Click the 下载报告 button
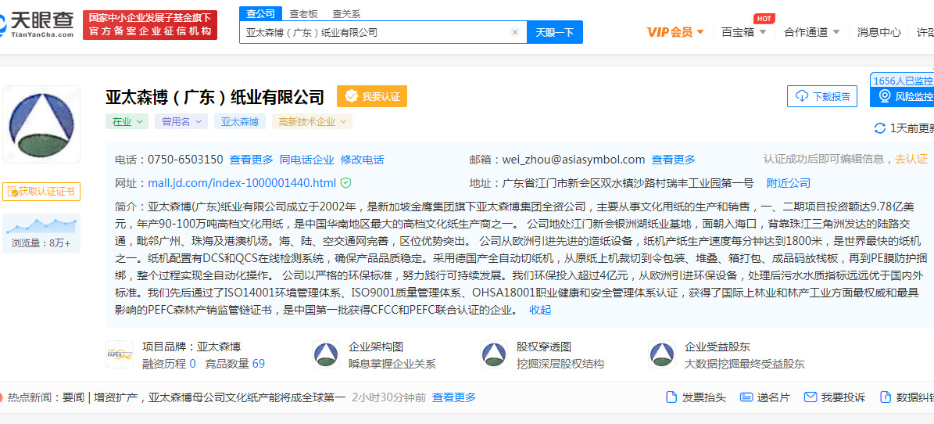Viewport: 934px width, 424px height. point(822,96)
